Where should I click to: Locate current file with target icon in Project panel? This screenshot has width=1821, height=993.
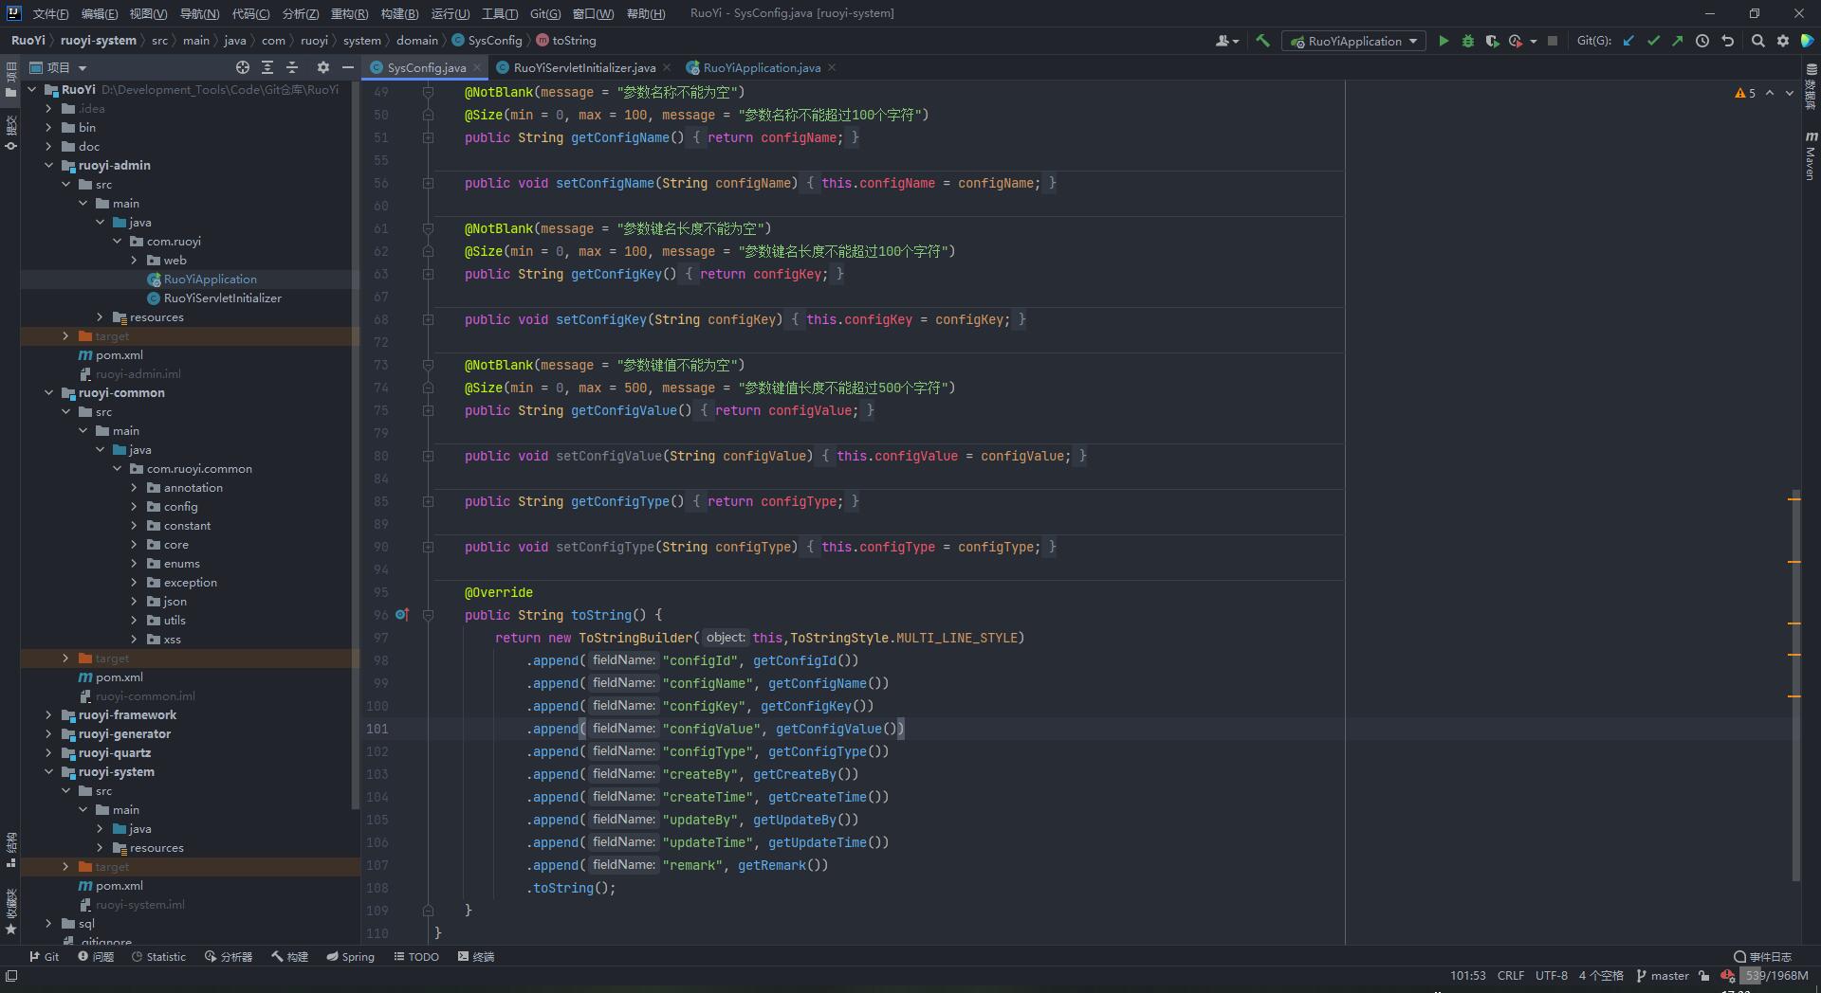(x=243, y=67)
